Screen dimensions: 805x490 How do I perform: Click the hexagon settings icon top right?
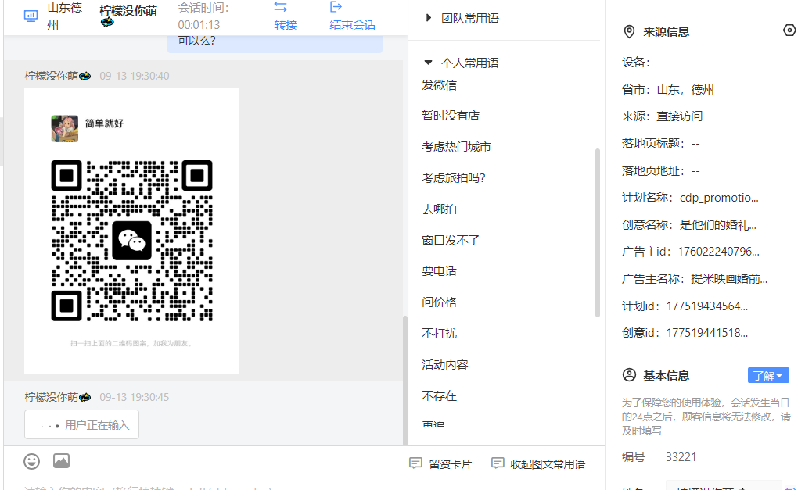(x=789, y=30)
